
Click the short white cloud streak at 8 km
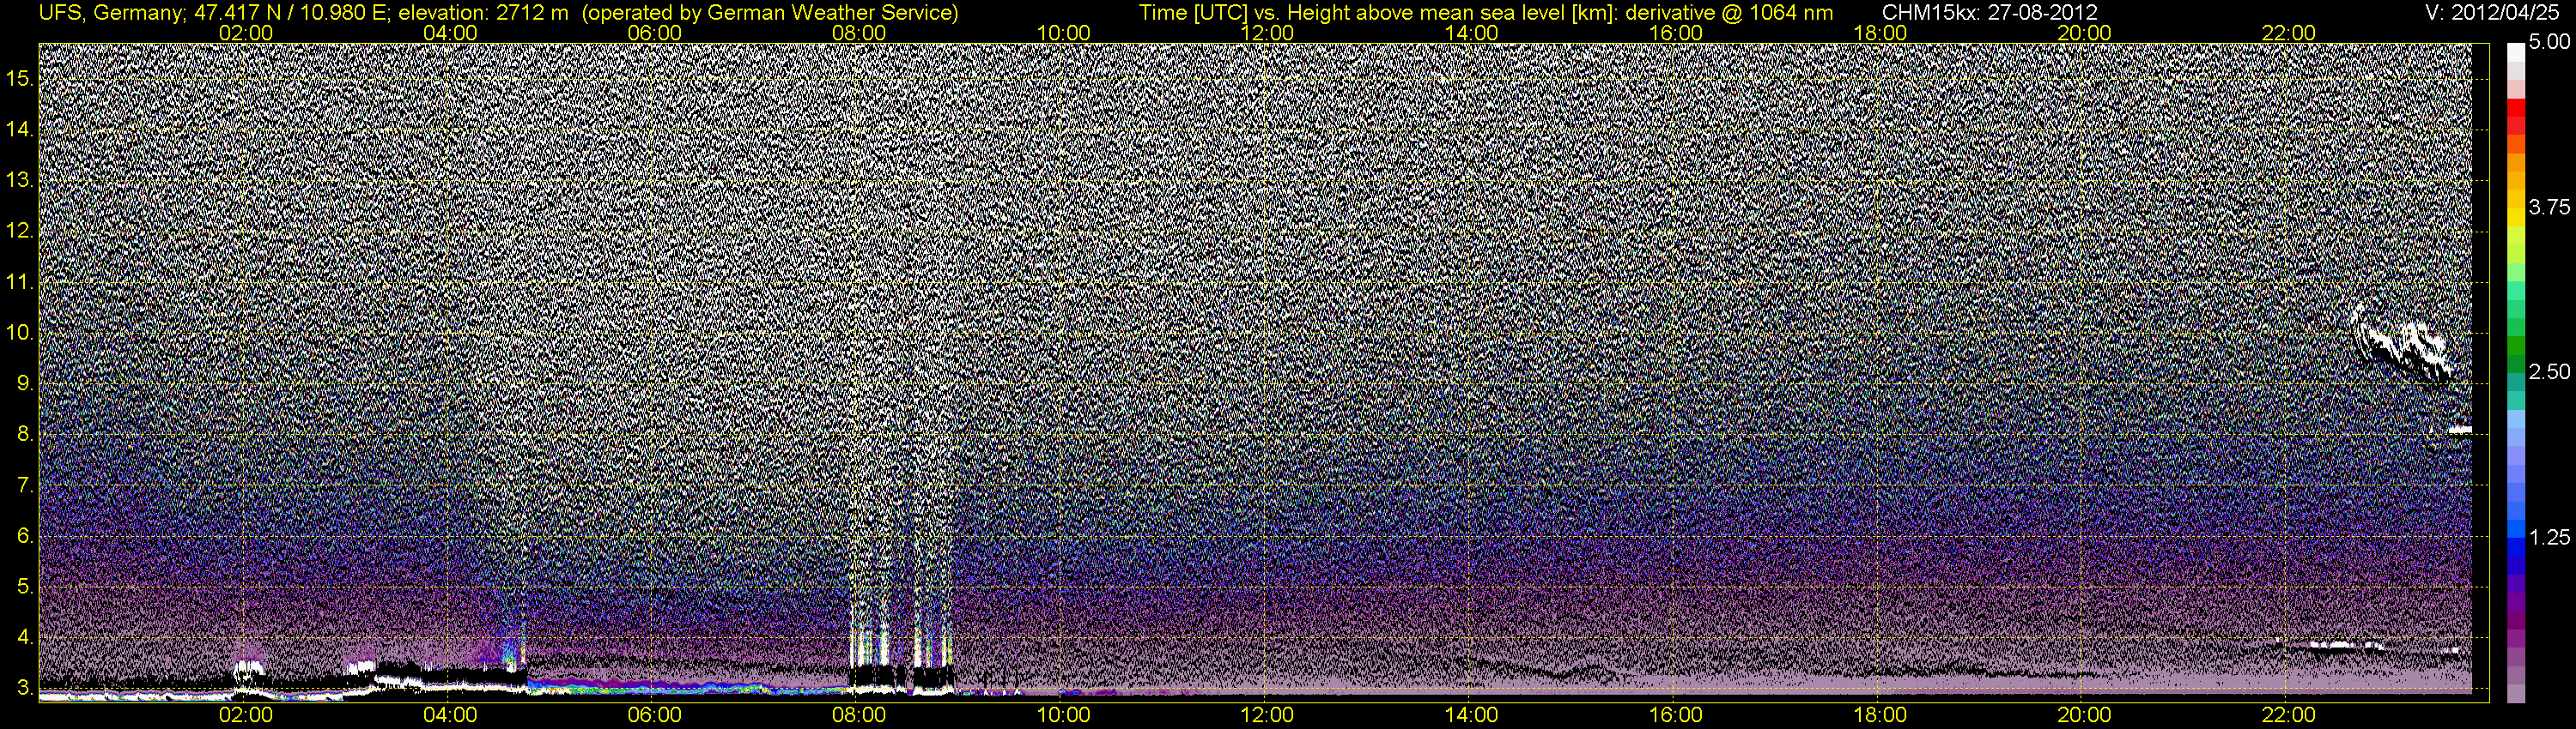pyautogui.click(x=2459, y=431)
